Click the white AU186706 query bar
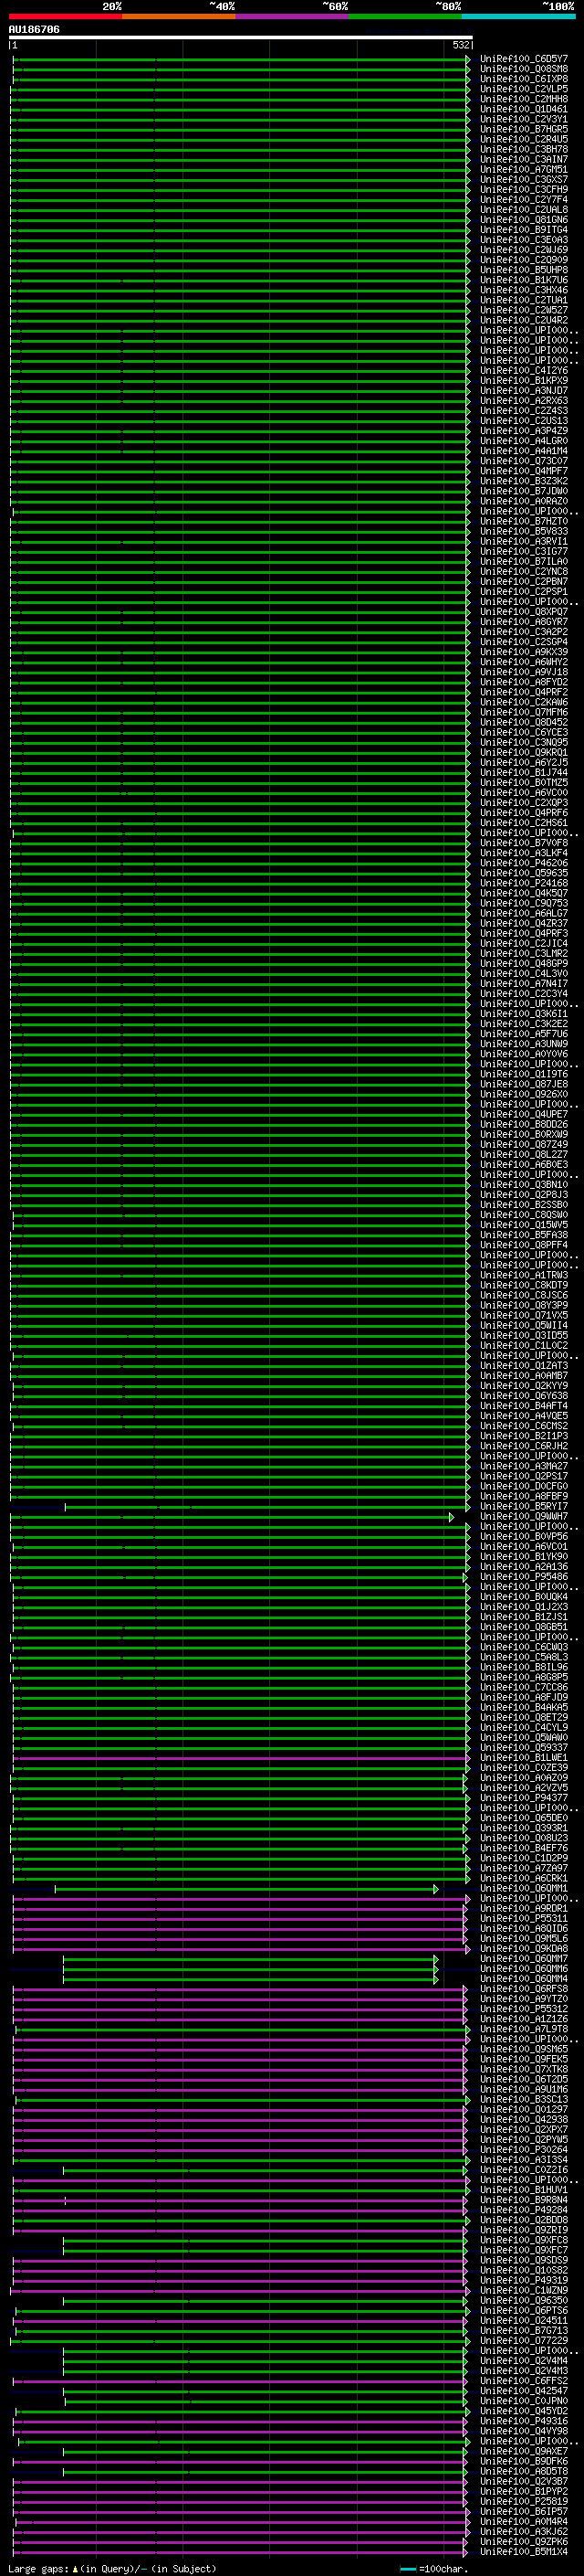This screenshot has height=2576, width=584. [x=241, y=37]
